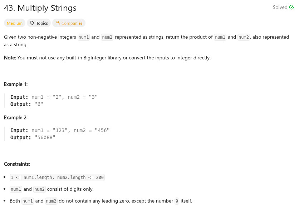Image resolution: width=299 pixels, height=214 pixels.
Task: Click Example 1 input line with "2" and "3"
Action: 54,97
